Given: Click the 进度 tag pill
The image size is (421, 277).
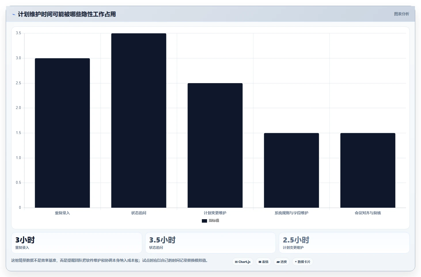Looking at the screenshot, I should point(282,262).
